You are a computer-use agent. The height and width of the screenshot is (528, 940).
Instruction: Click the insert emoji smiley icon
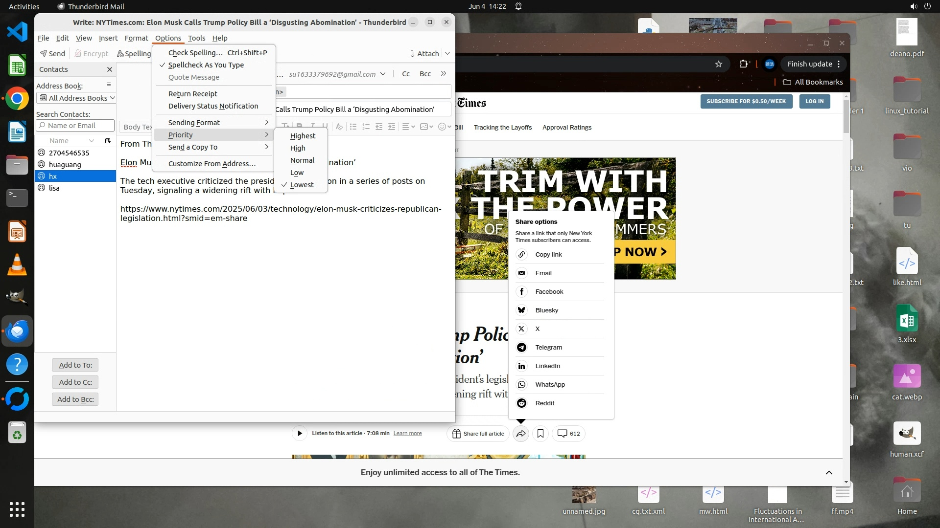point(442,127)
